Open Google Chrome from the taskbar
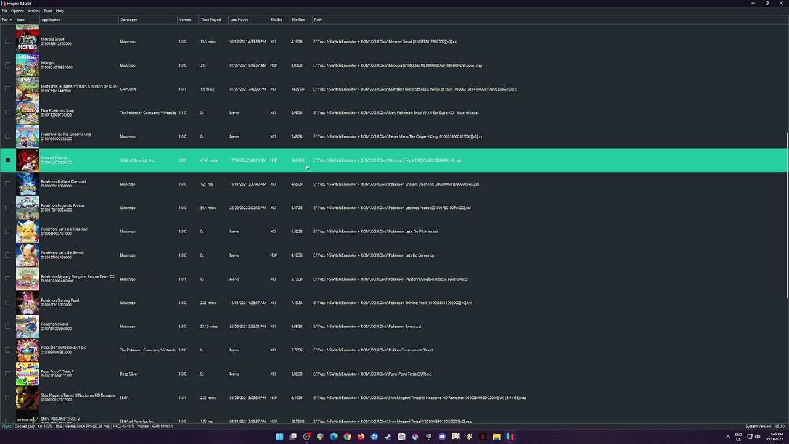The image size is (789, 444). coord(347,437)
